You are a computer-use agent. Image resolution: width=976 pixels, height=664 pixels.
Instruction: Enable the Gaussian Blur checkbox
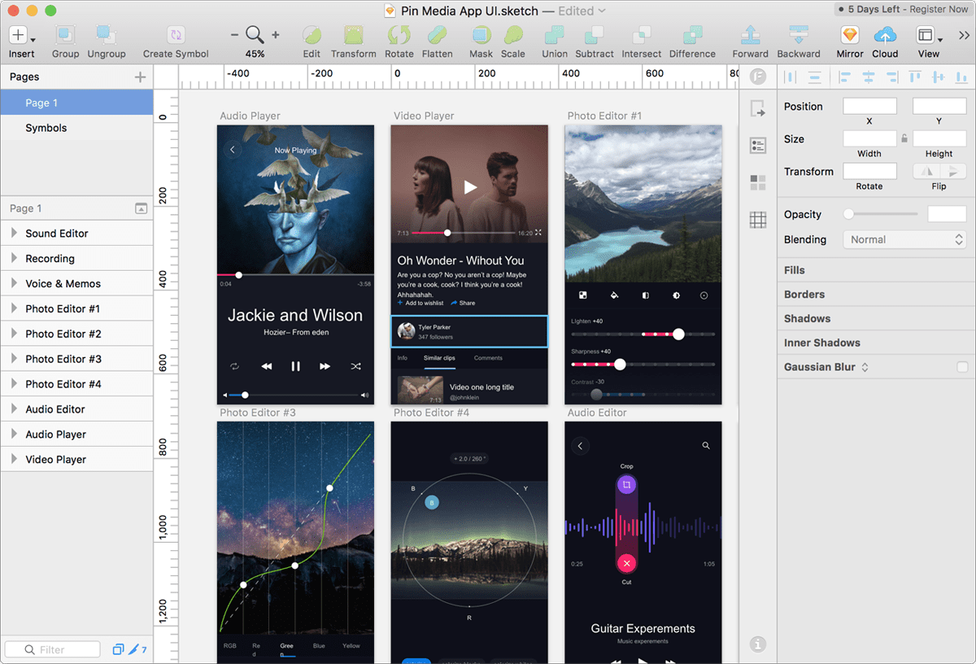coord(962,367)
